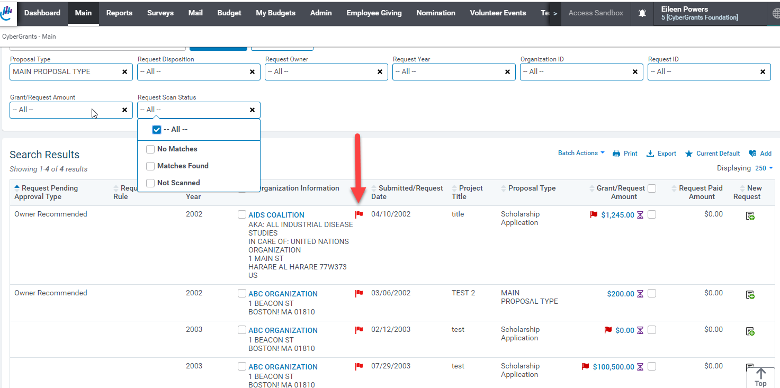Open the Eileen Powers account menu

710,13
